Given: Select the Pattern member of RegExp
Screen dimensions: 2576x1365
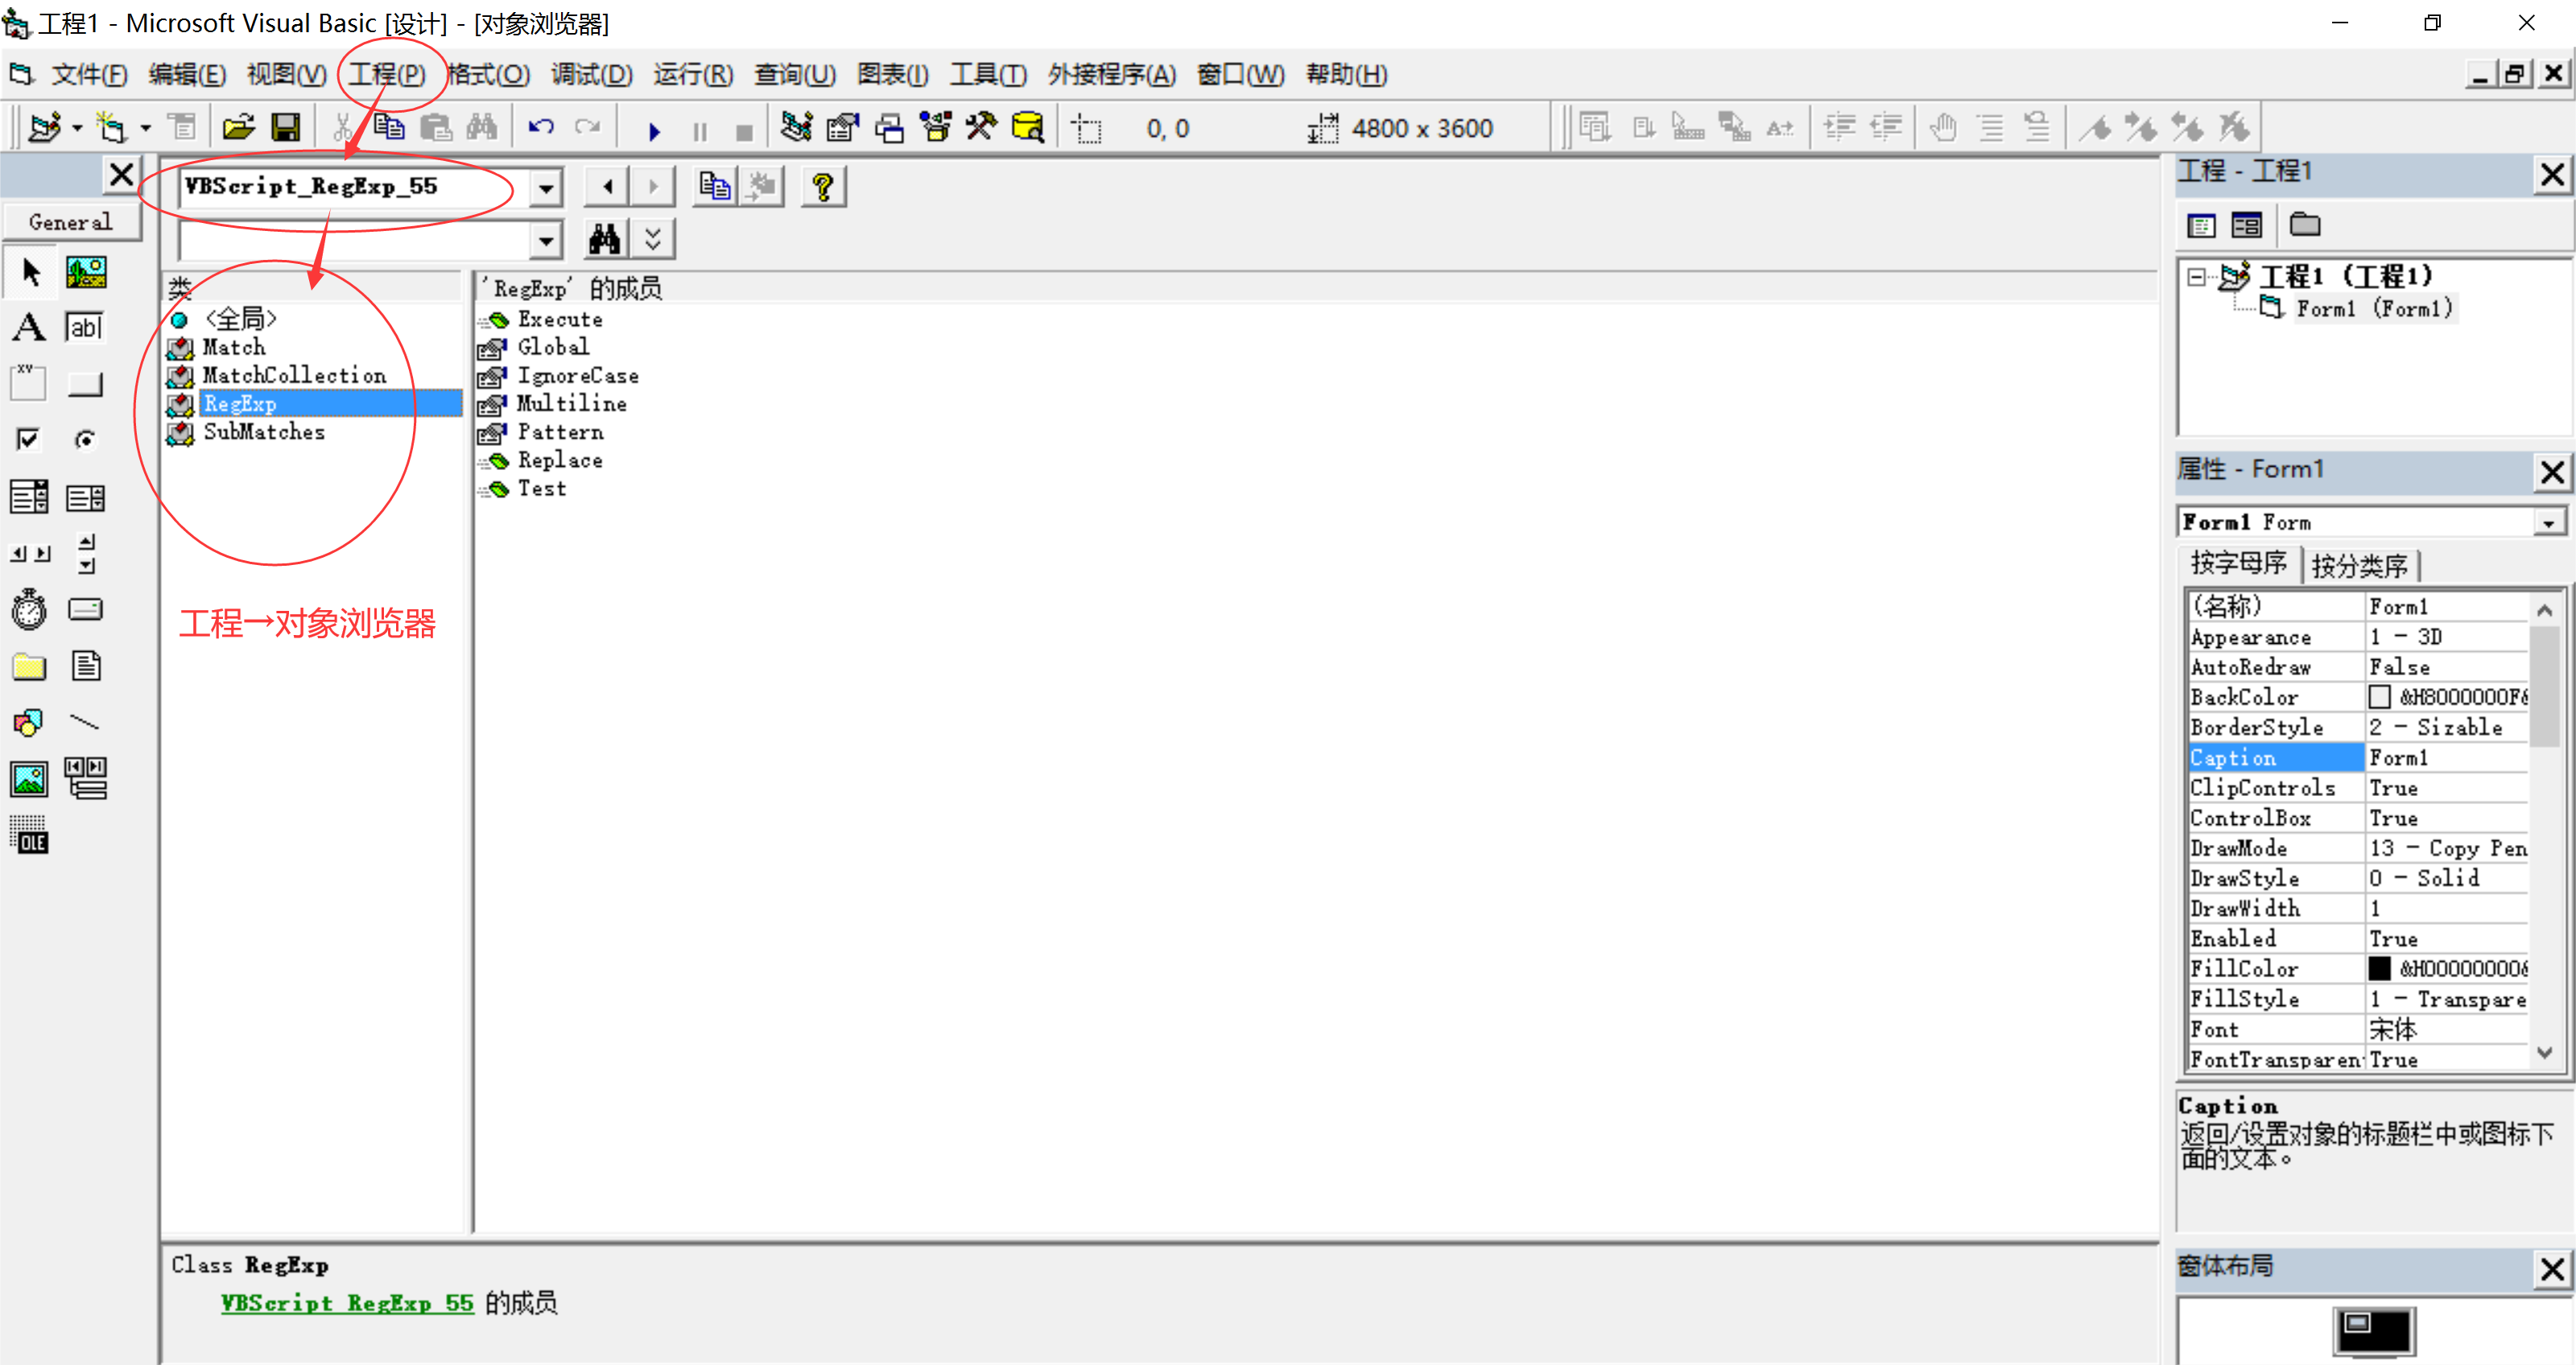Looking at the screenshot, I should [560, 433].
